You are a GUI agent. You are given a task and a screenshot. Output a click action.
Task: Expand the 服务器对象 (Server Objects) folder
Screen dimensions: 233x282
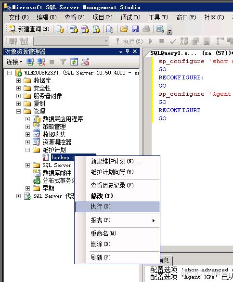tap(18, 96)
